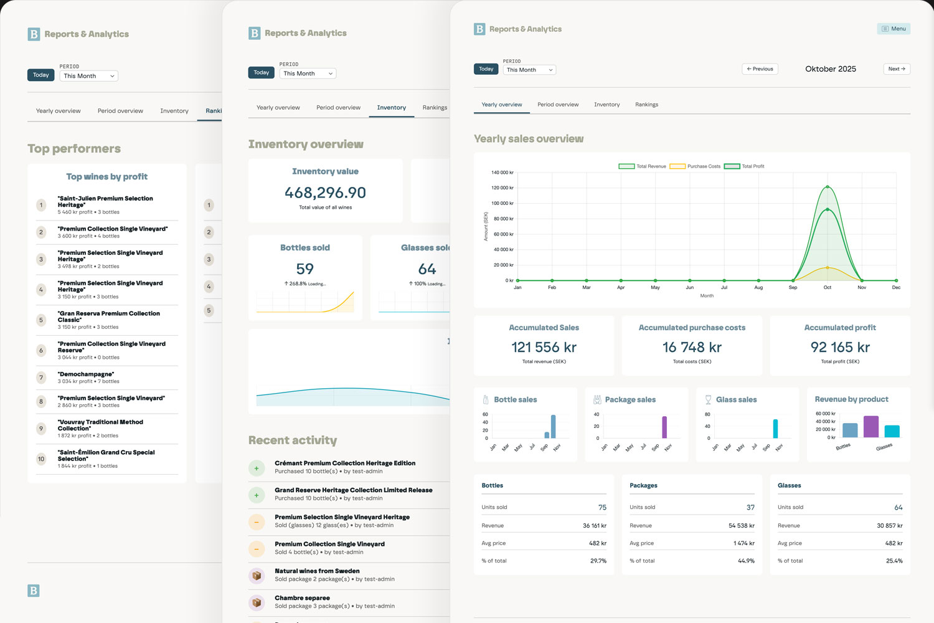Image resolution: width=934 pixels, height=623 pixels.
Task: Expand the period dropdown in the Inventory overview panel
Action: 308,74
